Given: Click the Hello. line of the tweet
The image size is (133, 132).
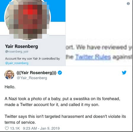Looking at the screenshot, I should point(10,87).
